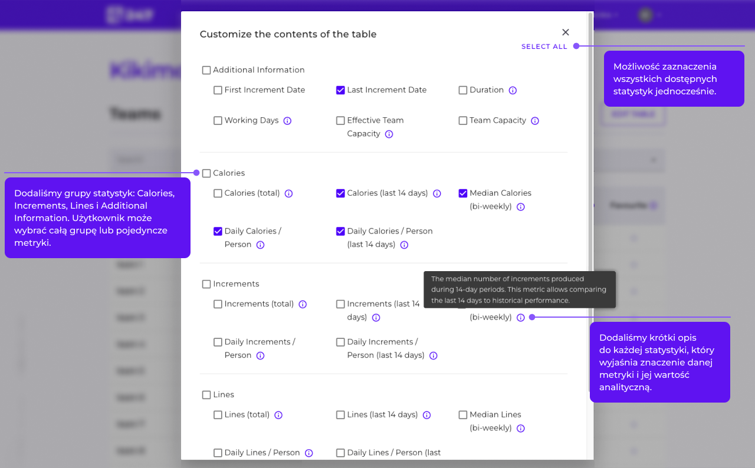Enable the Increments (last 14 days) metric

tap(340, 304)
